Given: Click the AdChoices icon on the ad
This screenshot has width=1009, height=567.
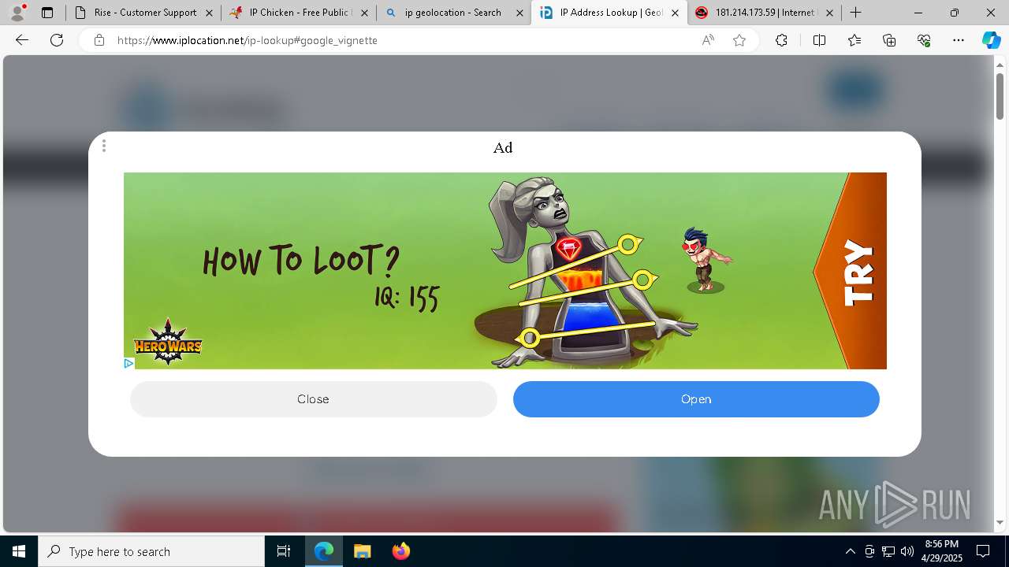Looking at the screenshot, I should pyautogui.click(x=128, y=363).
